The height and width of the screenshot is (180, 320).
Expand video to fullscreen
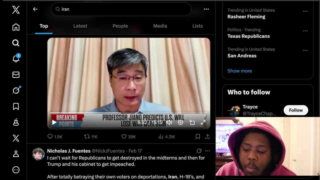click(203, 122)
